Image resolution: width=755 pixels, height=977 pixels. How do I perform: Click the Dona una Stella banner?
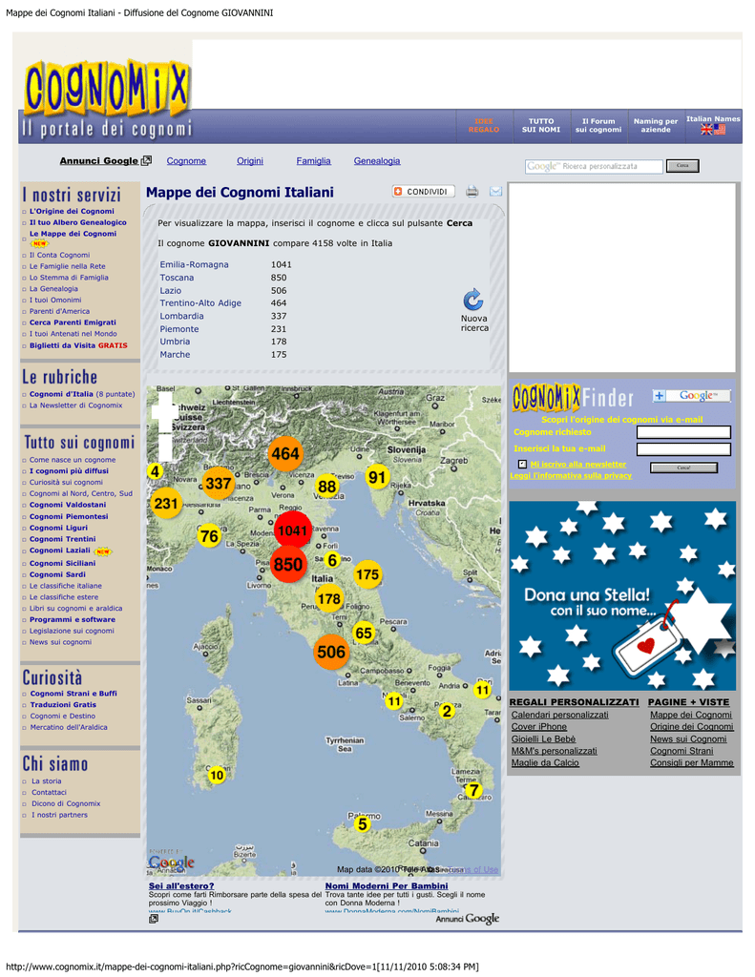click(x=622, y=595)
